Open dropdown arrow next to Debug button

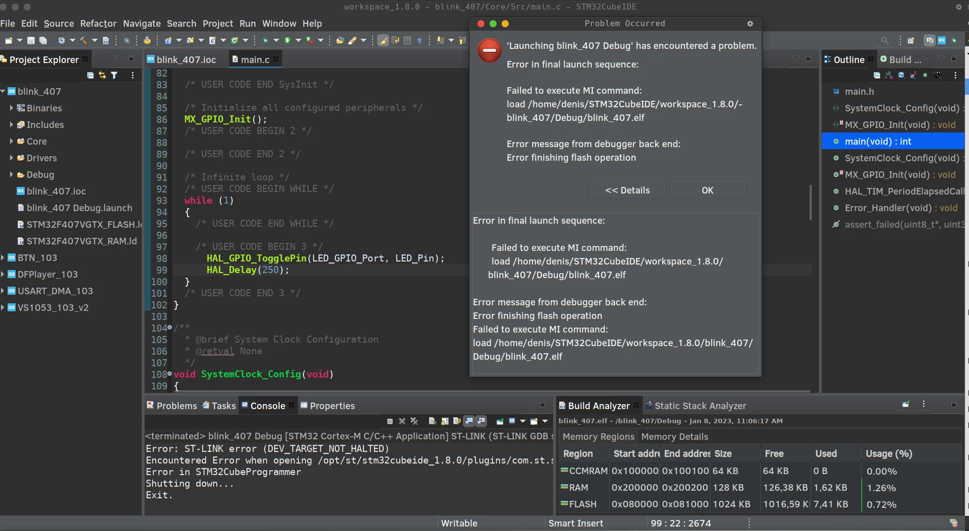(276, 40)
